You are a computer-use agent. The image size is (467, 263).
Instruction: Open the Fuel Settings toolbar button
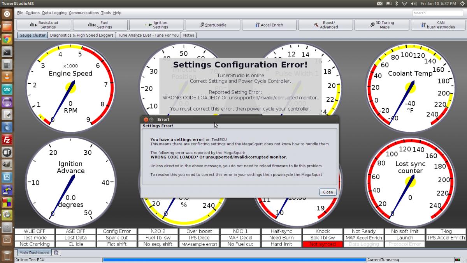pos(100,25)
